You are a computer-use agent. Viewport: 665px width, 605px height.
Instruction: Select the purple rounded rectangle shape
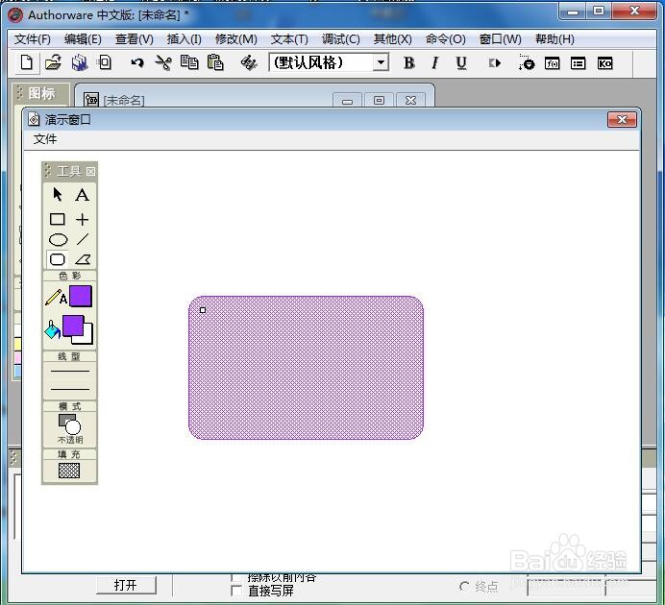coord(306,368)
